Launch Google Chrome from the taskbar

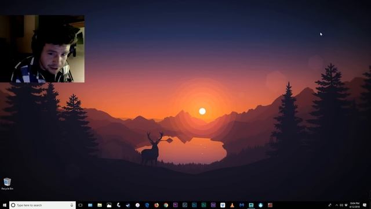[x=166, y=205]
